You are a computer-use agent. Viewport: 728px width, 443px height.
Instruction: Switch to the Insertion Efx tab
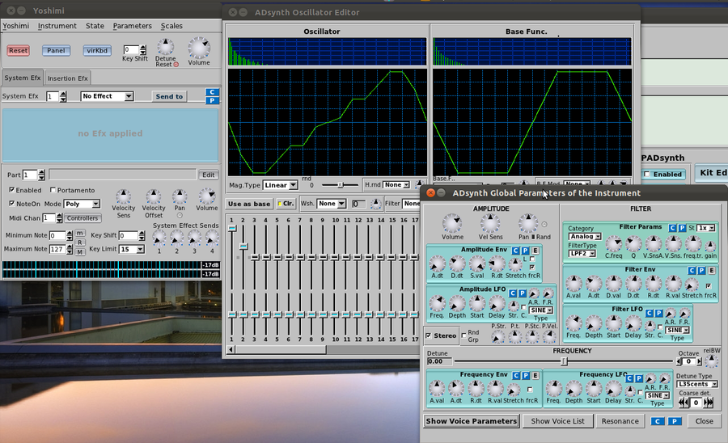pos(67,78)
